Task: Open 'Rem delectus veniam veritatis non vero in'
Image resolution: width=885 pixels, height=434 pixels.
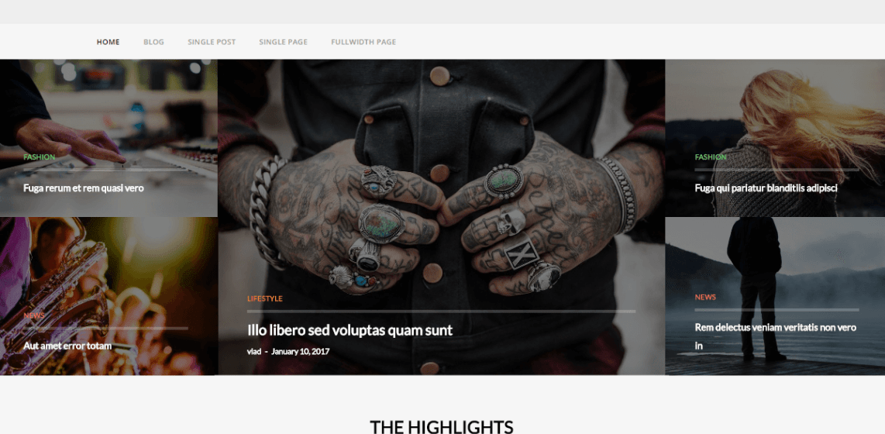Action: tap(776, 336)
